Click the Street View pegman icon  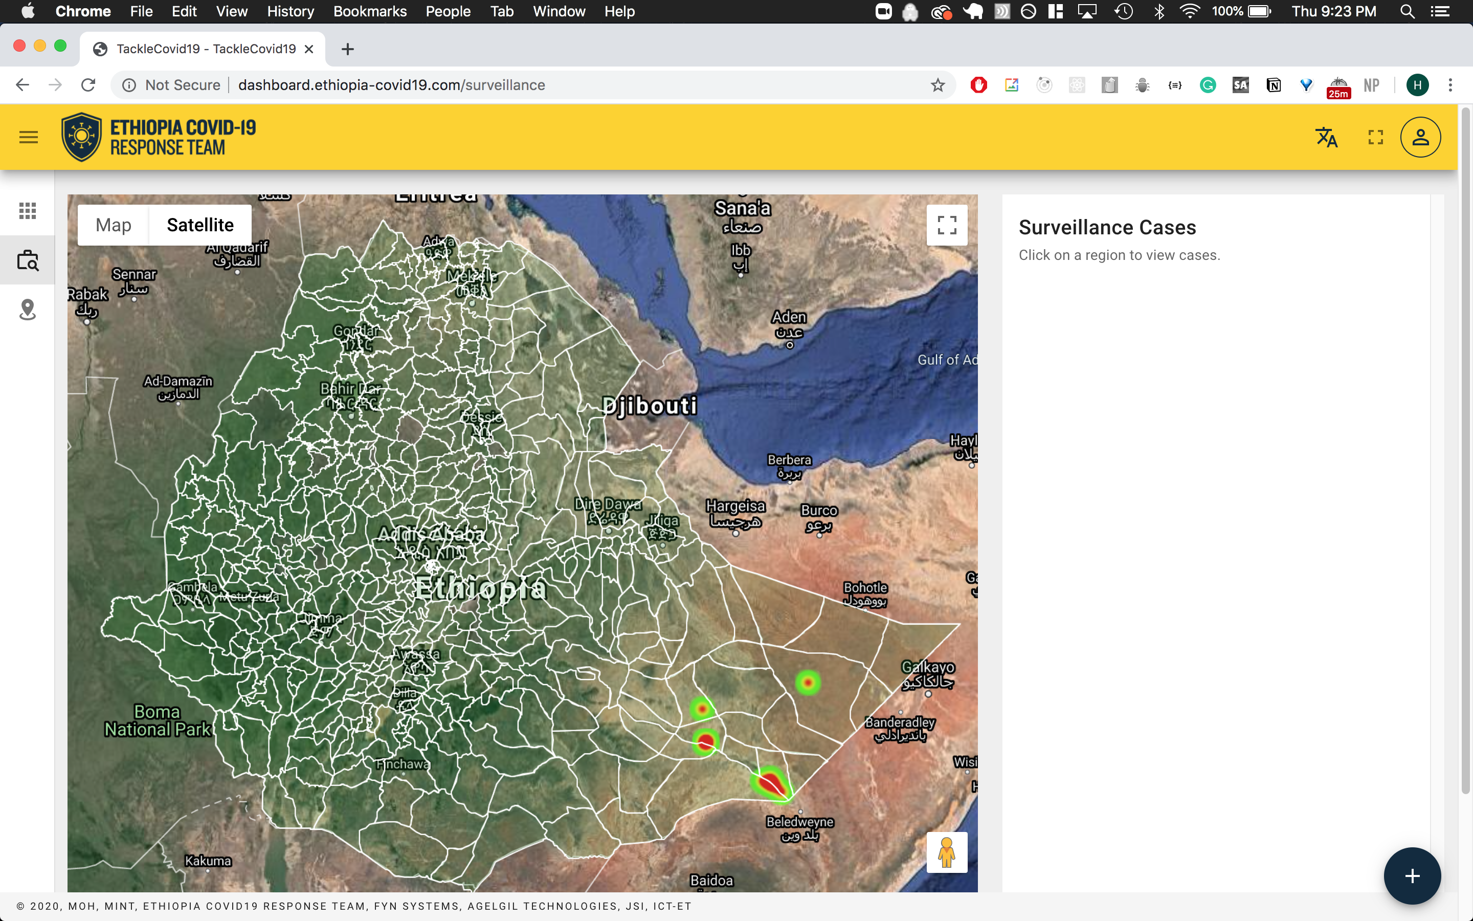(x=947, y=852)
